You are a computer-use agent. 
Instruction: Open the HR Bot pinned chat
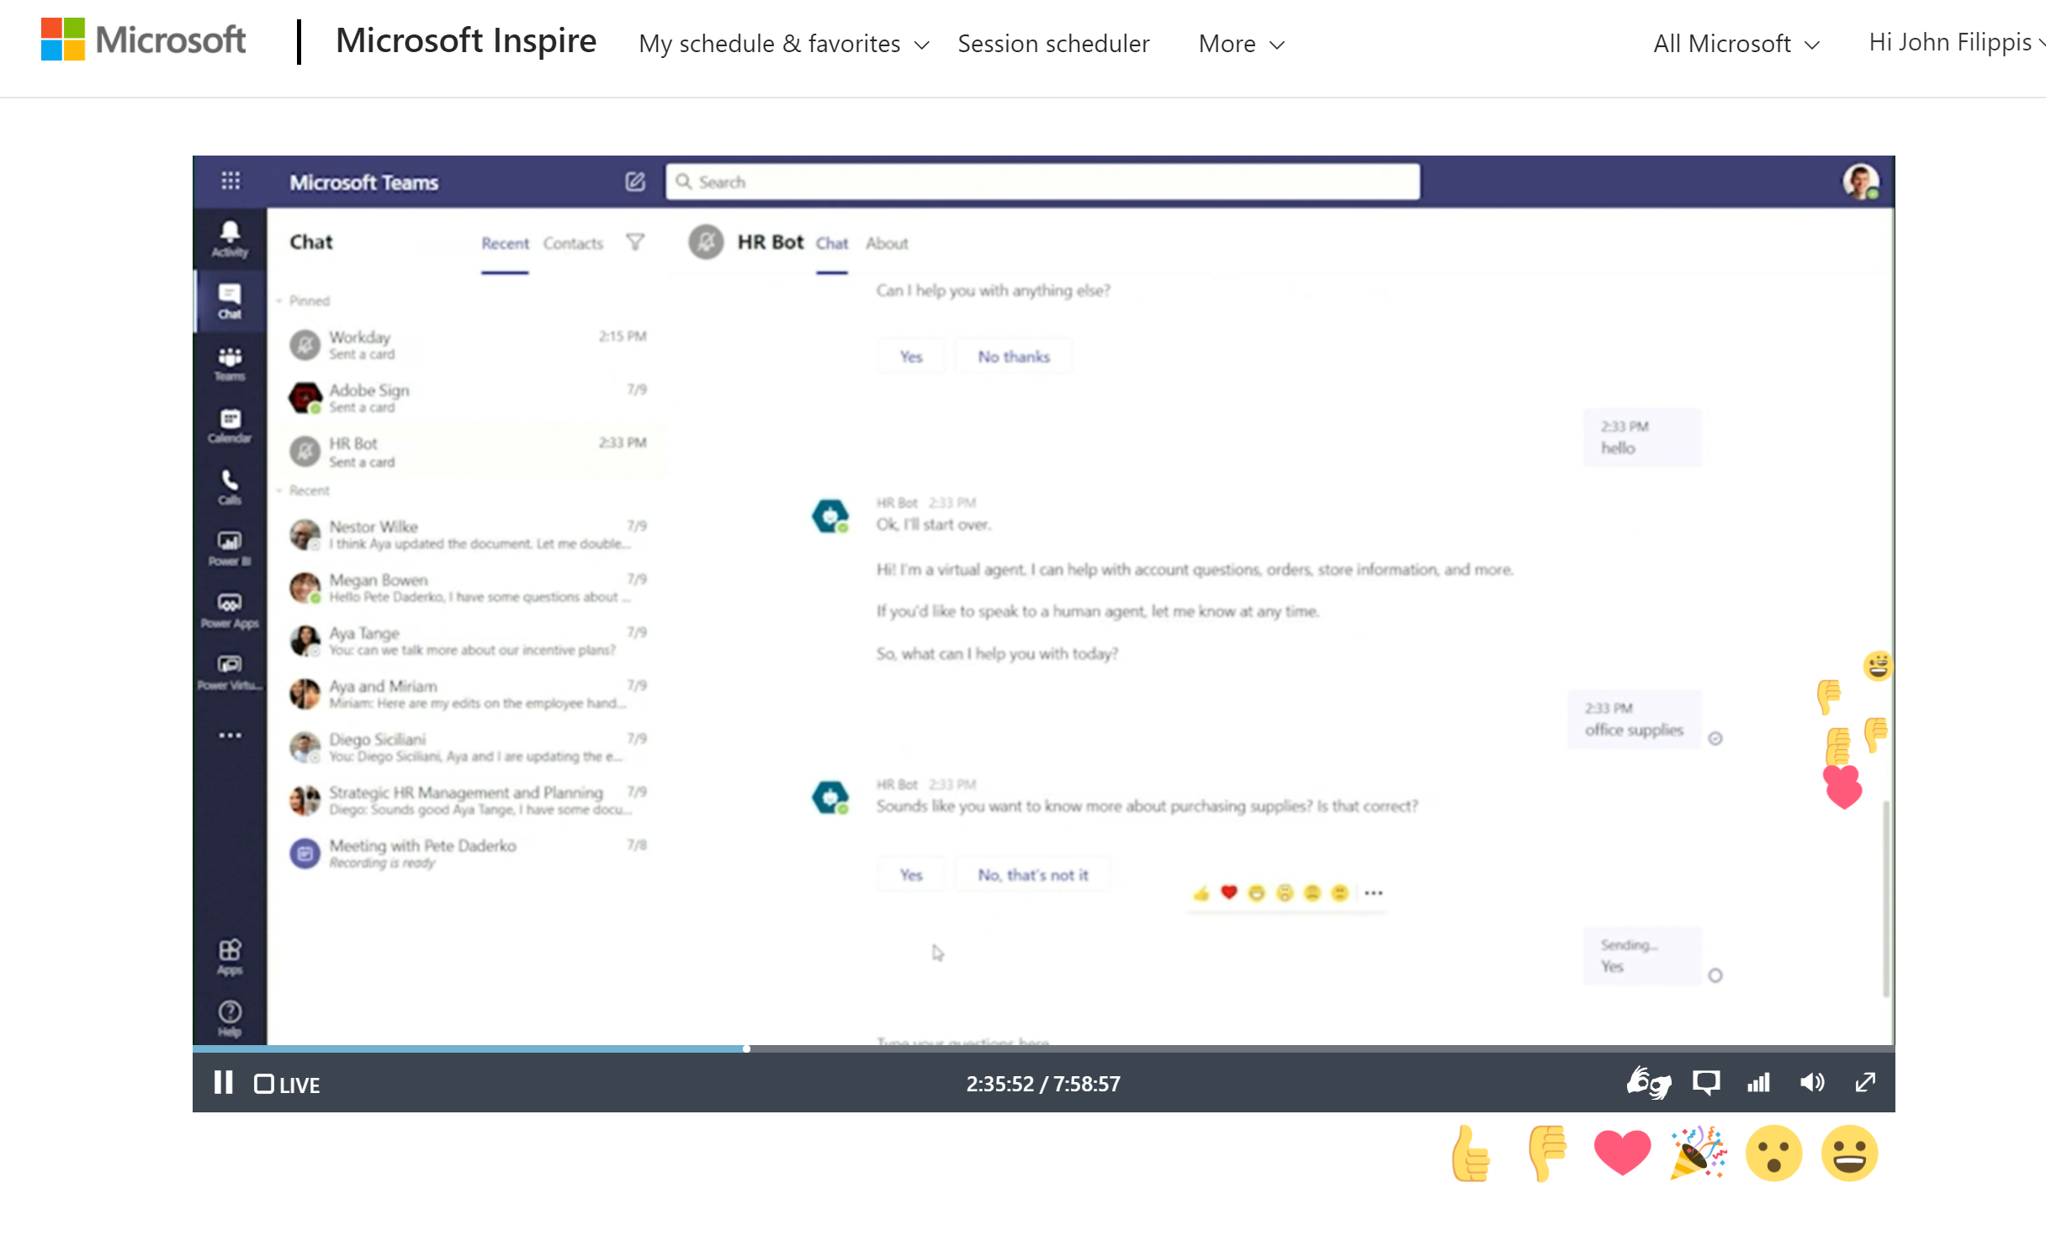pyautogui.click(x=468, y=452)
